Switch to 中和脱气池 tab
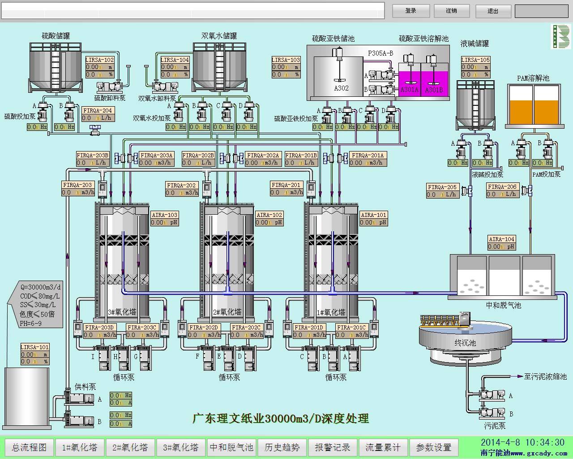The image size is (573, 459). coord(231,447)
